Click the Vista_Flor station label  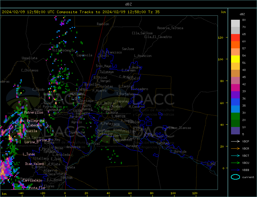[37, 188]
